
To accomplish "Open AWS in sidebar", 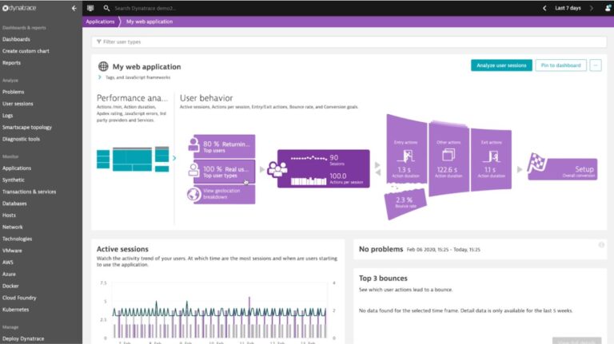I will pyautogui.click(x=8, y=262).
